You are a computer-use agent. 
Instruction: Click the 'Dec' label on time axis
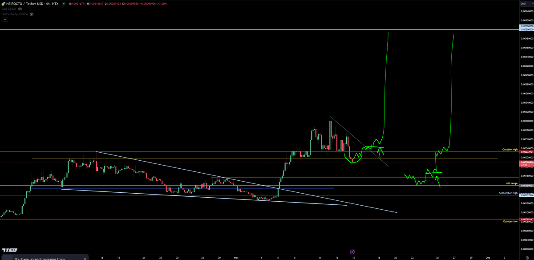488,257
